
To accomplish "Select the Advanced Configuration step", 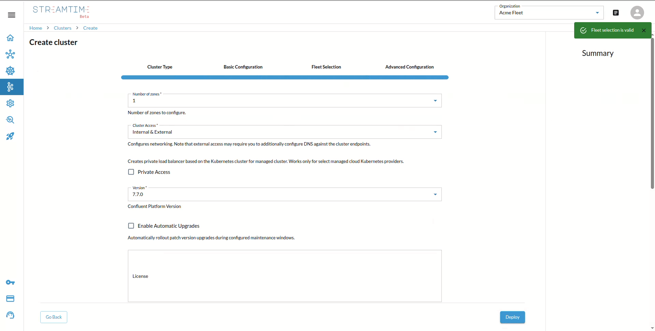I will coord(409,67).
